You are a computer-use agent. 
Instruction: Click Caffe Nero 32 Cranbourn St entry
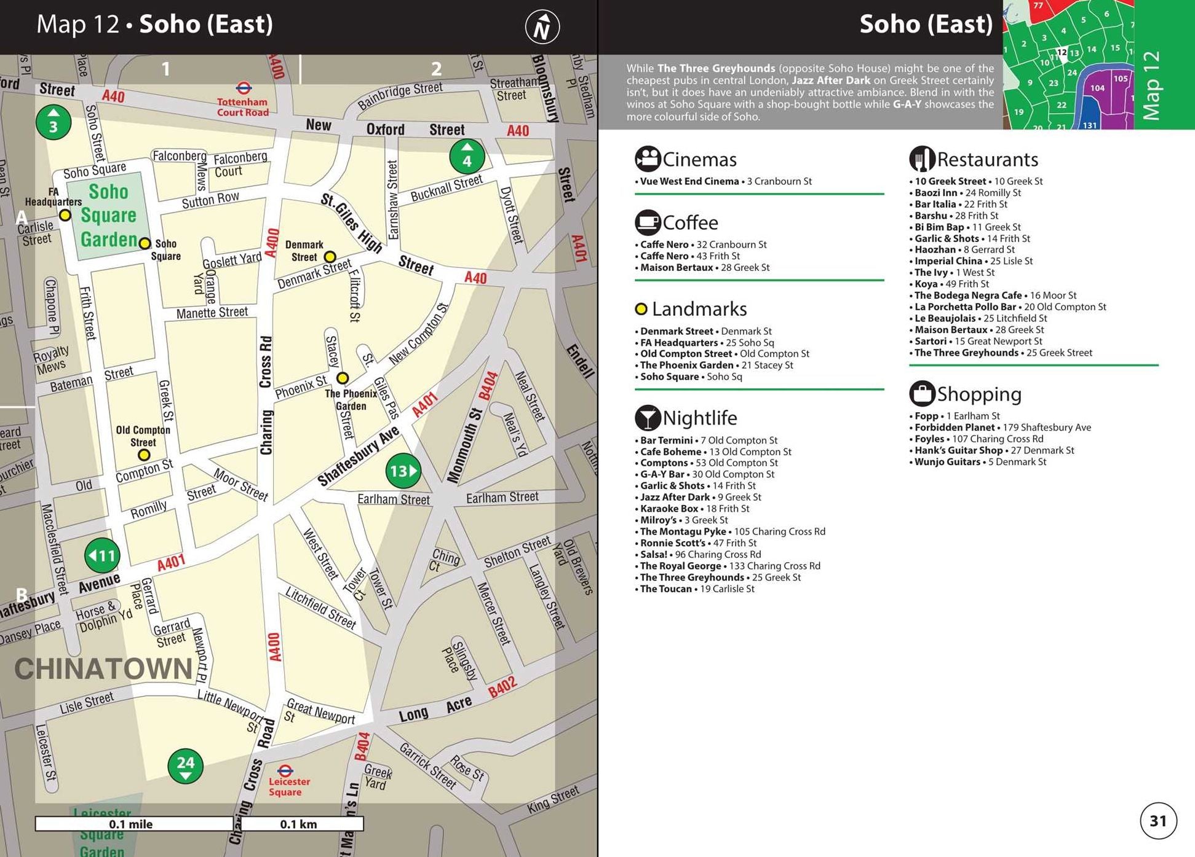(701, 245)
